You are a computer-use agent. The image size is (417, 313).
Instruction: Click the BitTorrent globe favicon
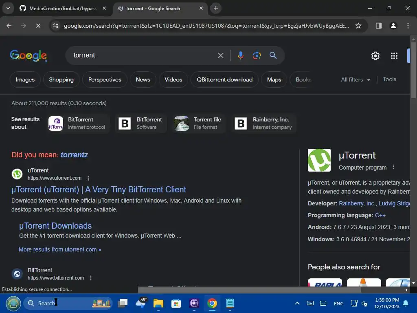pos(17,274)
